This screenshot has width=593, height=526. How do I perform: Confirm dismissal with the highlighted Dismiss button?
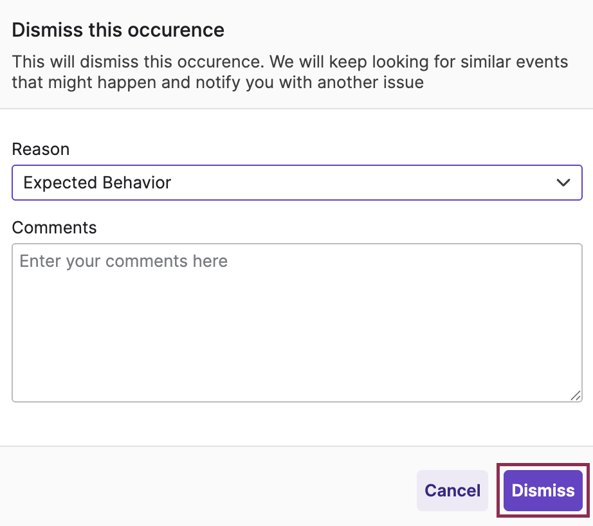542,490
